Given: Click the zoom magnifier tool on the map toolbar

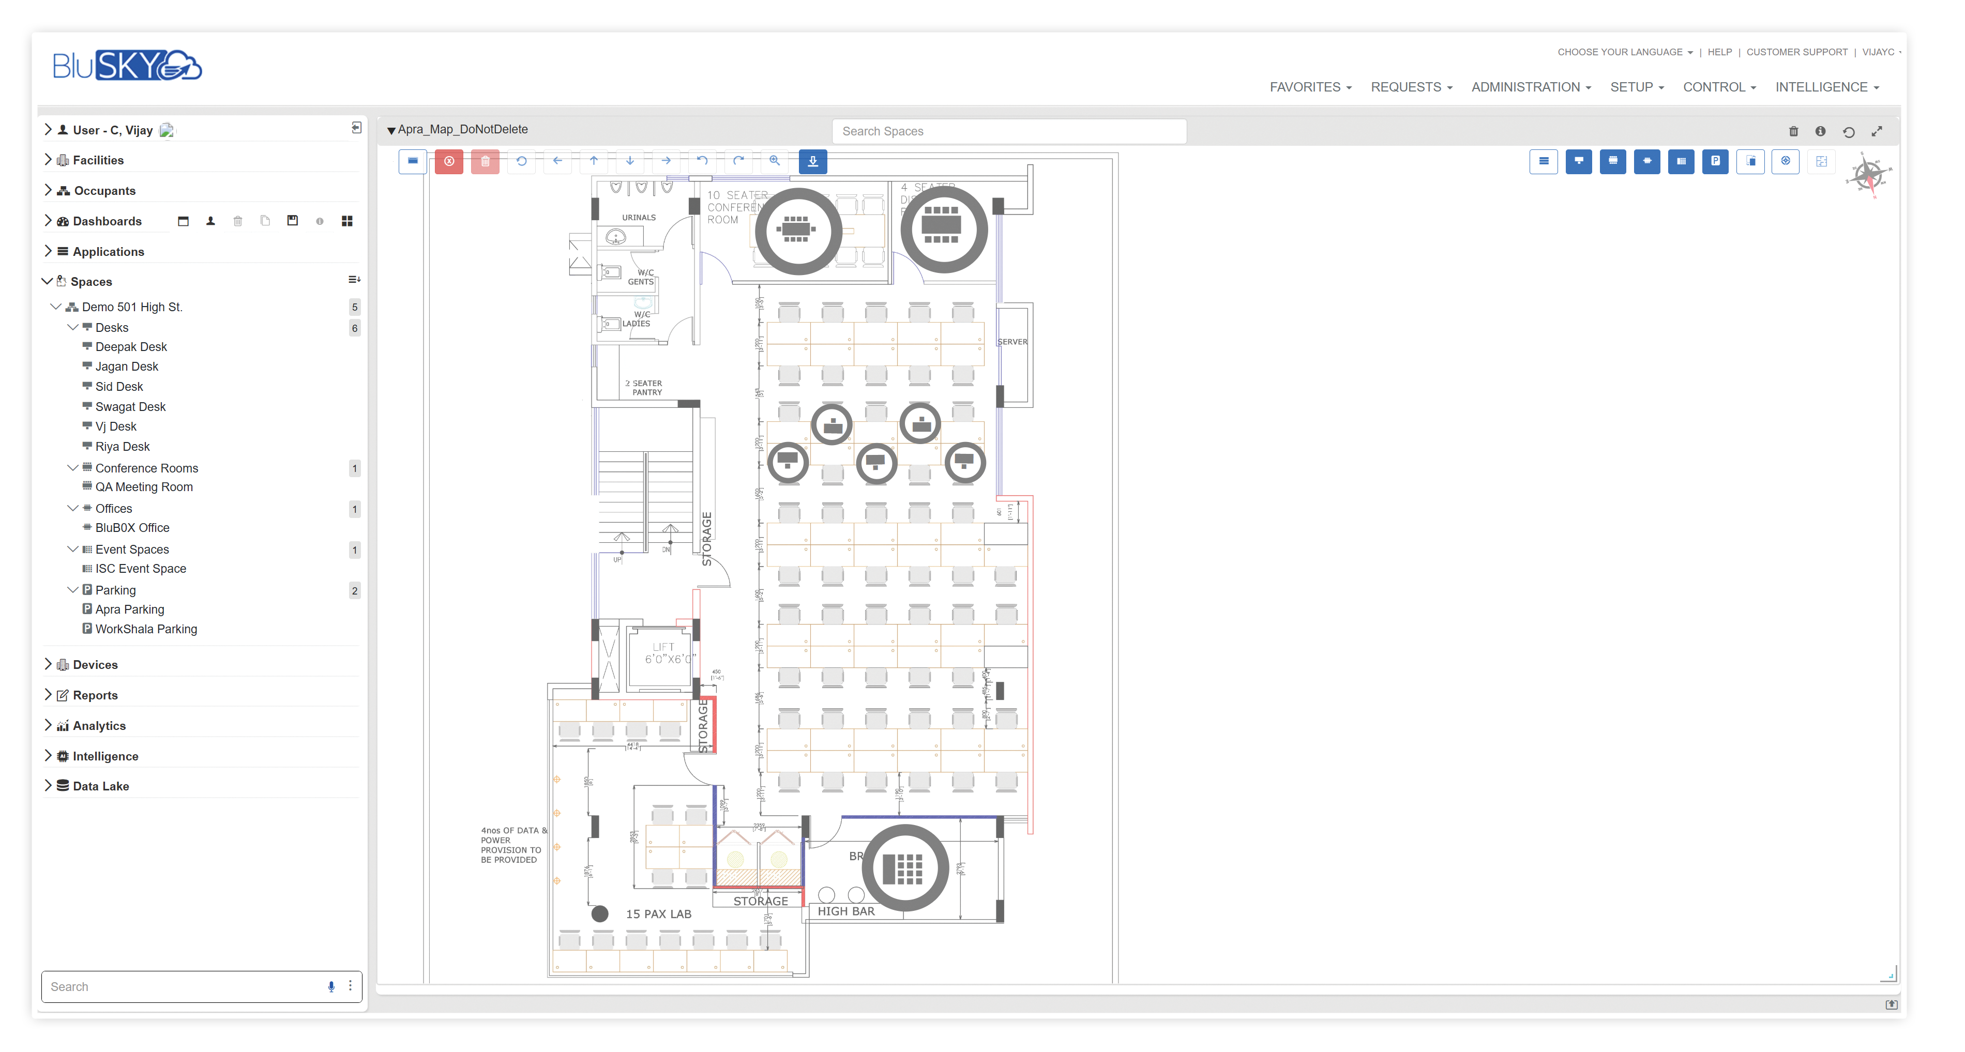Looking at the screenshot, I should tap(775, 161).
